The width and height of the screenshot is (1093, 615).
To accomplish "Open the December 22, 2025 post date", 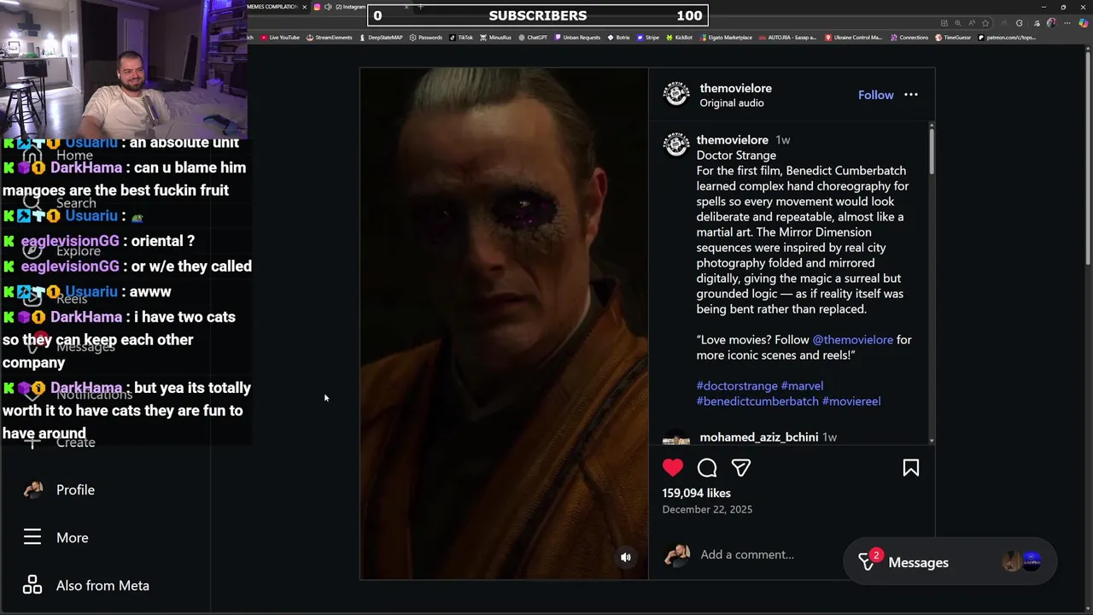I will [x=707, y=509].
